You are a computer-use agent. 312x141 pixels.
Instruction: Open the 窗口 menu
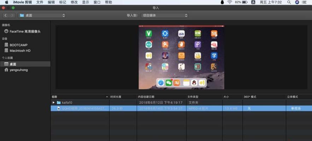(x=97, y=2)
